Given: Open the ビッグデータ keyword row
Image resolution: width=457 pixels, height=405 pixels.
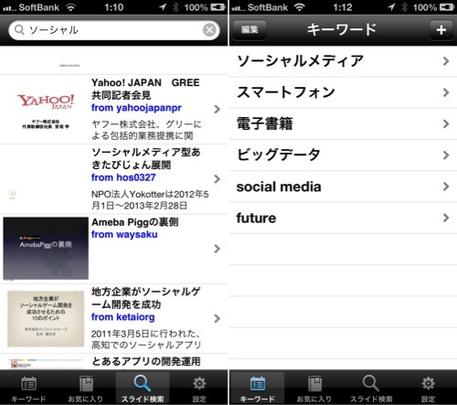Looking at the screenshot, I should (343, 155).
